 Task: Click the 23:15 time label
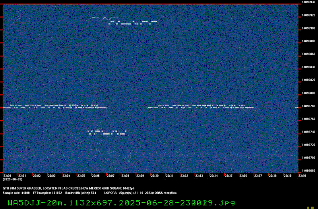click(229, 176)
